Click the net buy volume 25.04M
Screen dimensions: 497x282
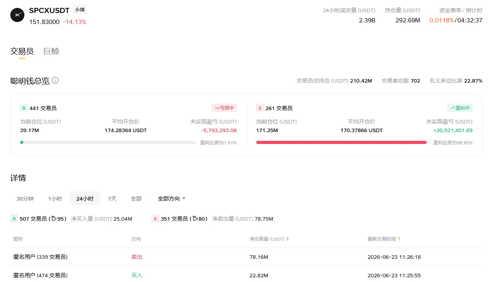(x=123, y=219)
